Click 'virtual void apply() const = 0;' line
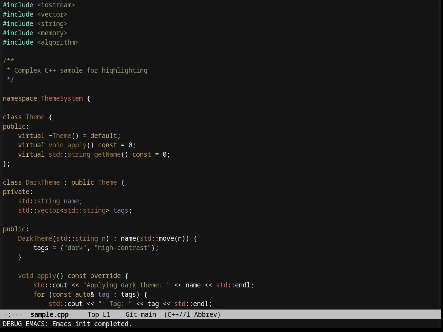 click(x=77, y=145)
